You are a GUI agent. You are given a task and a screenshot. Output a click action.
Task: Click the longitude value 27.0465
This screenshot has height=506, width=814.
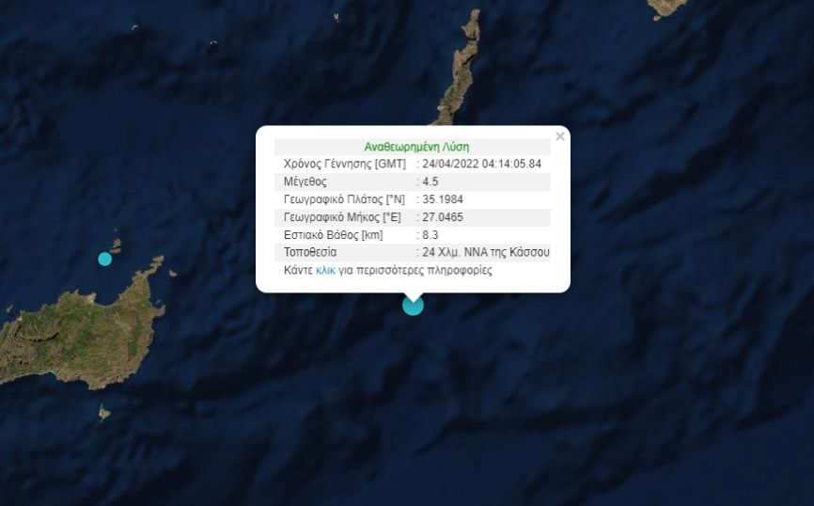tap(443, 217)
